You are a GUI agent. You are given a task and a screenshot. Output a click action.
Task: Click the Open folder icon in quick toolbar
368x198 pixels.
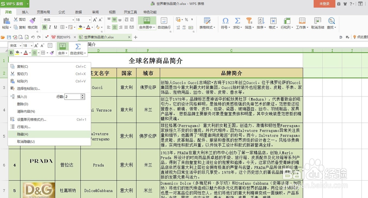point(3,37)
